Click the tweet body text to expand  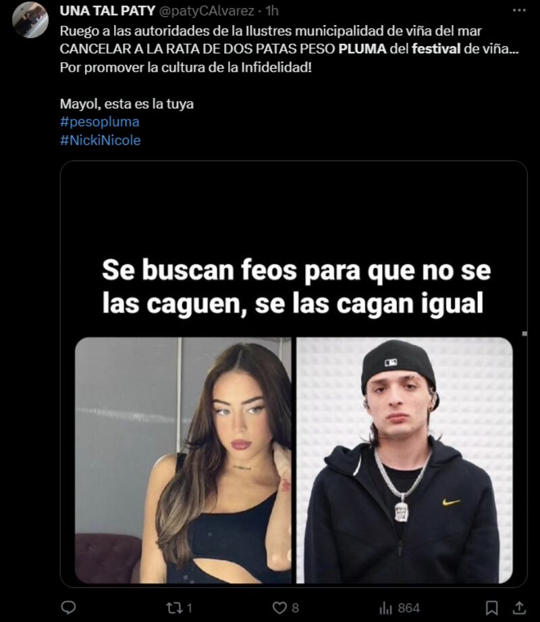pos(289,49)
